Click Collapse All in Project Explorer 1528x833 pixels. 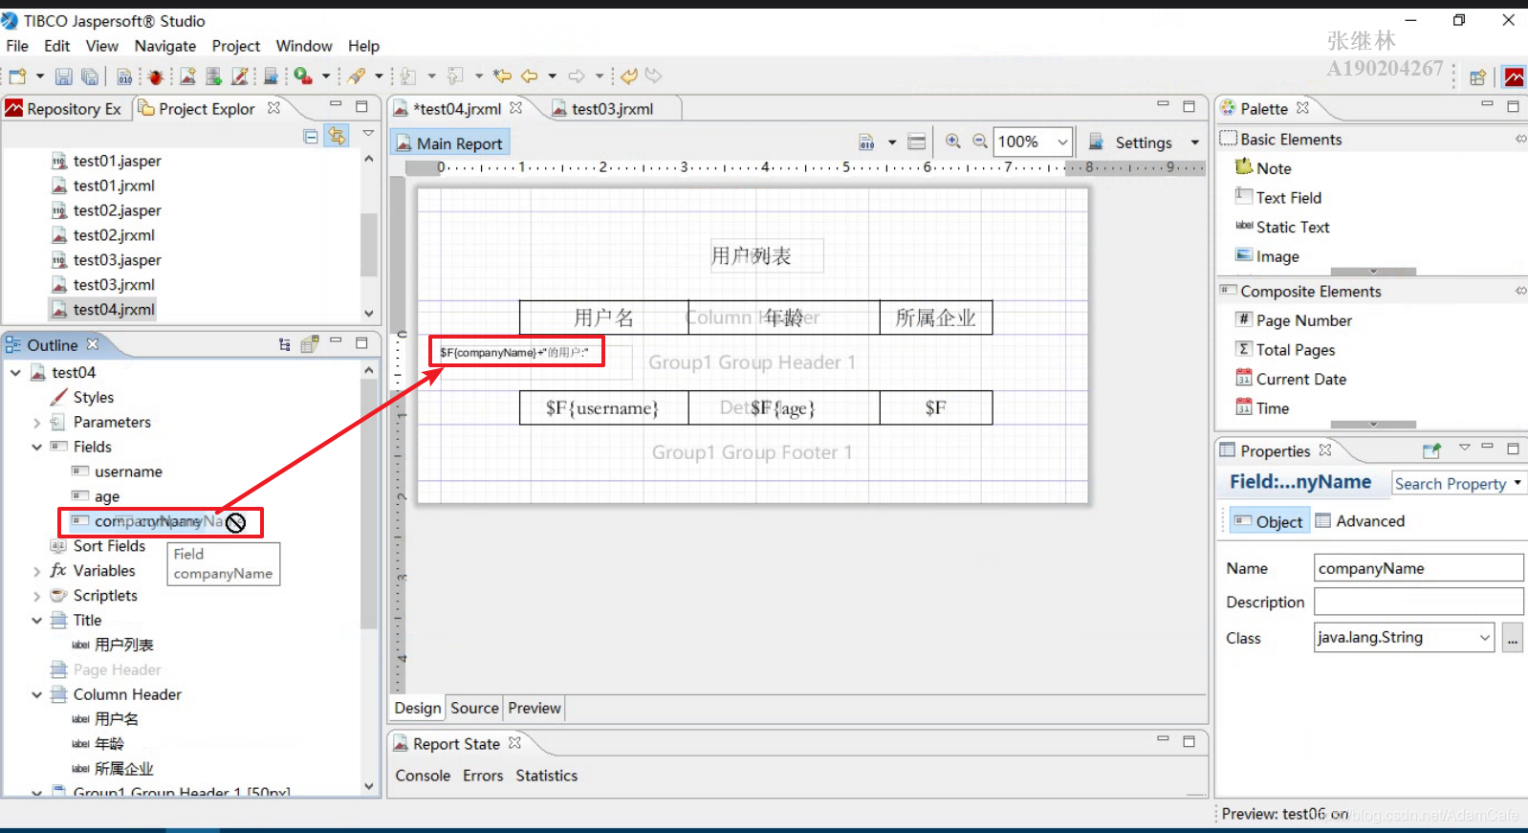click(x=311, y=137)
